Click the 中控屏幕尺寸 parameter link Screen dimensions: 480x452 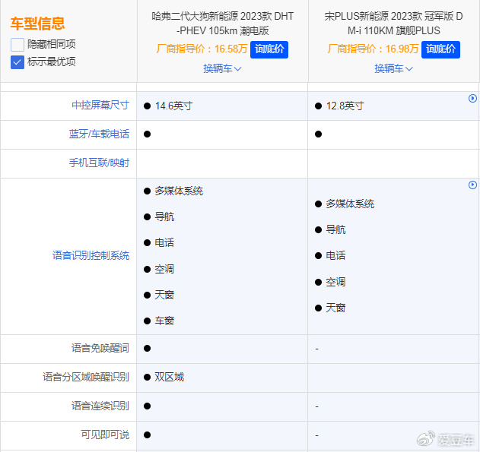100,105
